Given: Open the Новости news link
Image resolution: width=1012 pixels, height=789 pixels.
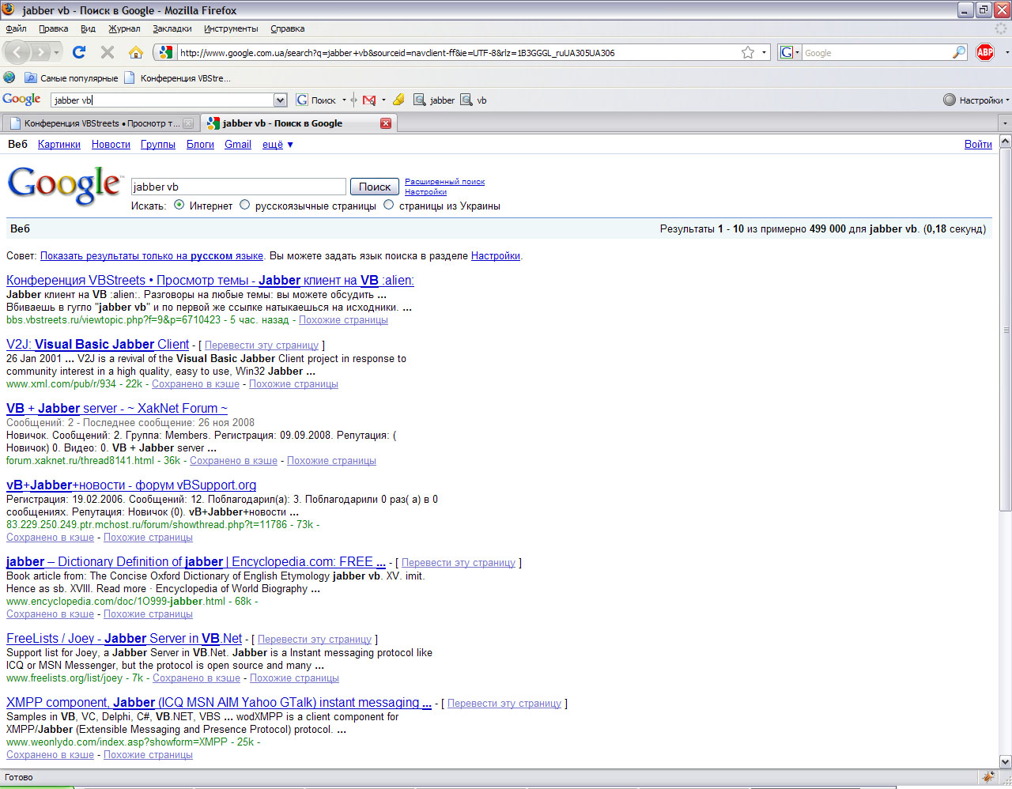Looking at the screenshot, I should pos(111,145).
